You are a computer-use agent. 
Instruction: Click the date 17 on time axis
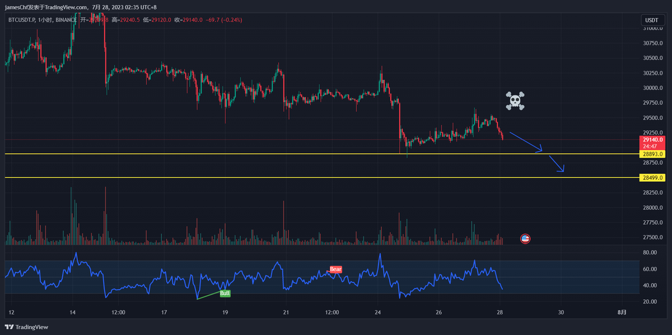164,313
